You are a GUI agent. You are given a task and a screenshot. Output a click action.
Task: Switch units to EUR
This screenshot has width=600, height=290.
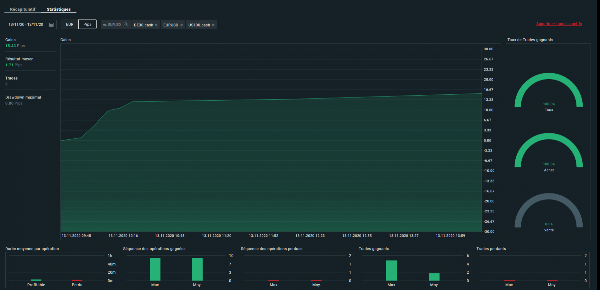[x=70, y=24]
